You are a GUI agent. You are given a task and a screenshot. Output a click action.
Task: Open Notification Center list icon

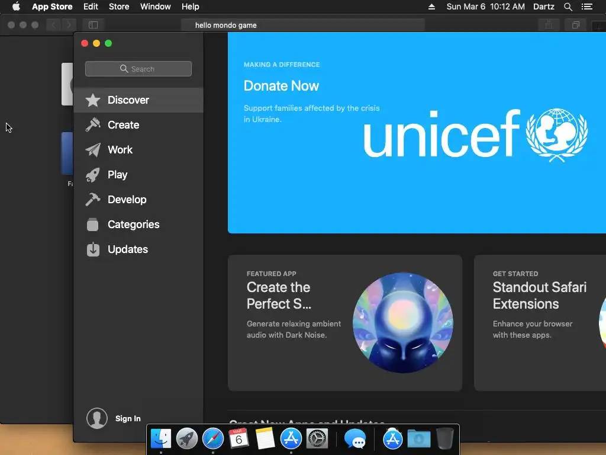click(587, 7)
